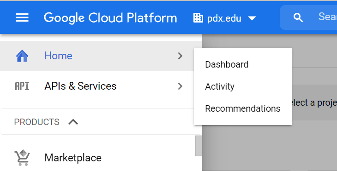Viewport: 337px width, 171px height.
Task: Click the search magnifier icon
Action: pyautogui.click(x=298, y=17)
